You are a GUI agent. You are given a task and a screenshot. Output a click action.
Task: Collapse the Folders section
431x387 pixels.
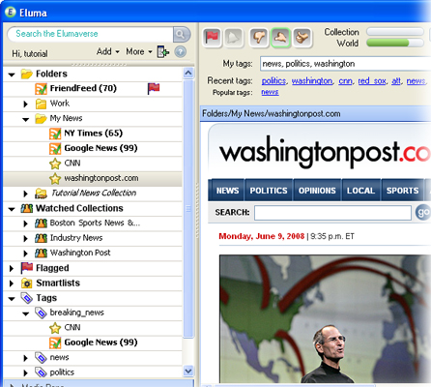coord(12,74)
